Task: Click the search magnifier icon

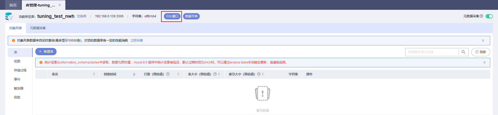Action: (x=464, y=52)
